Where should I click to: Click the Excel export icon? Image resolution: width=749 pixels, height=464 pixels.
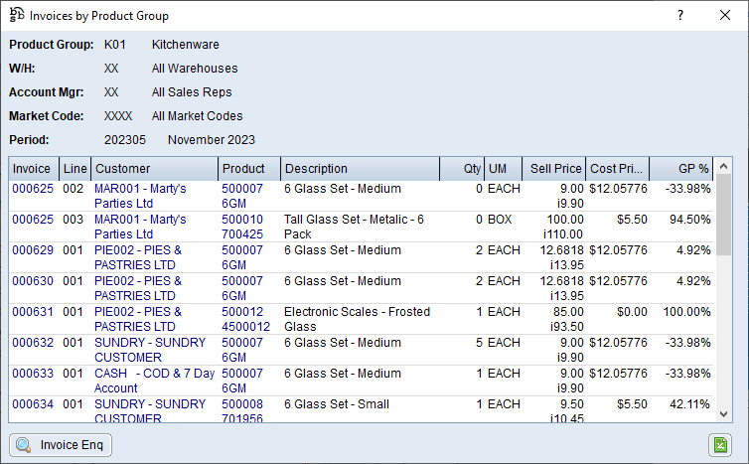point(719,445)
